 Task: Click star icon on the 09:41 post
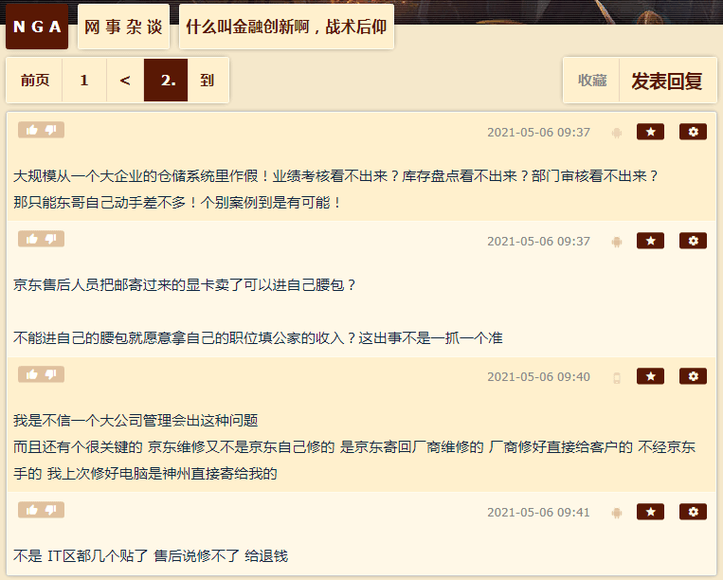(x=650, y=512)
